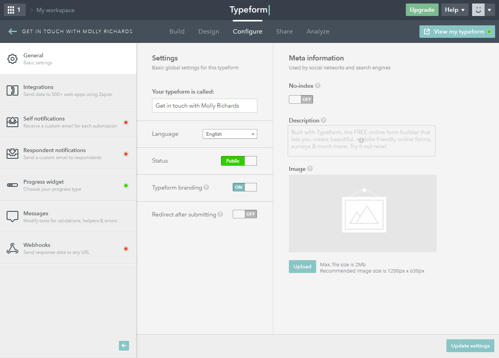Turn off Typeform branding switch
Viewport: 499px width, 358px height.
click(245, 187)
